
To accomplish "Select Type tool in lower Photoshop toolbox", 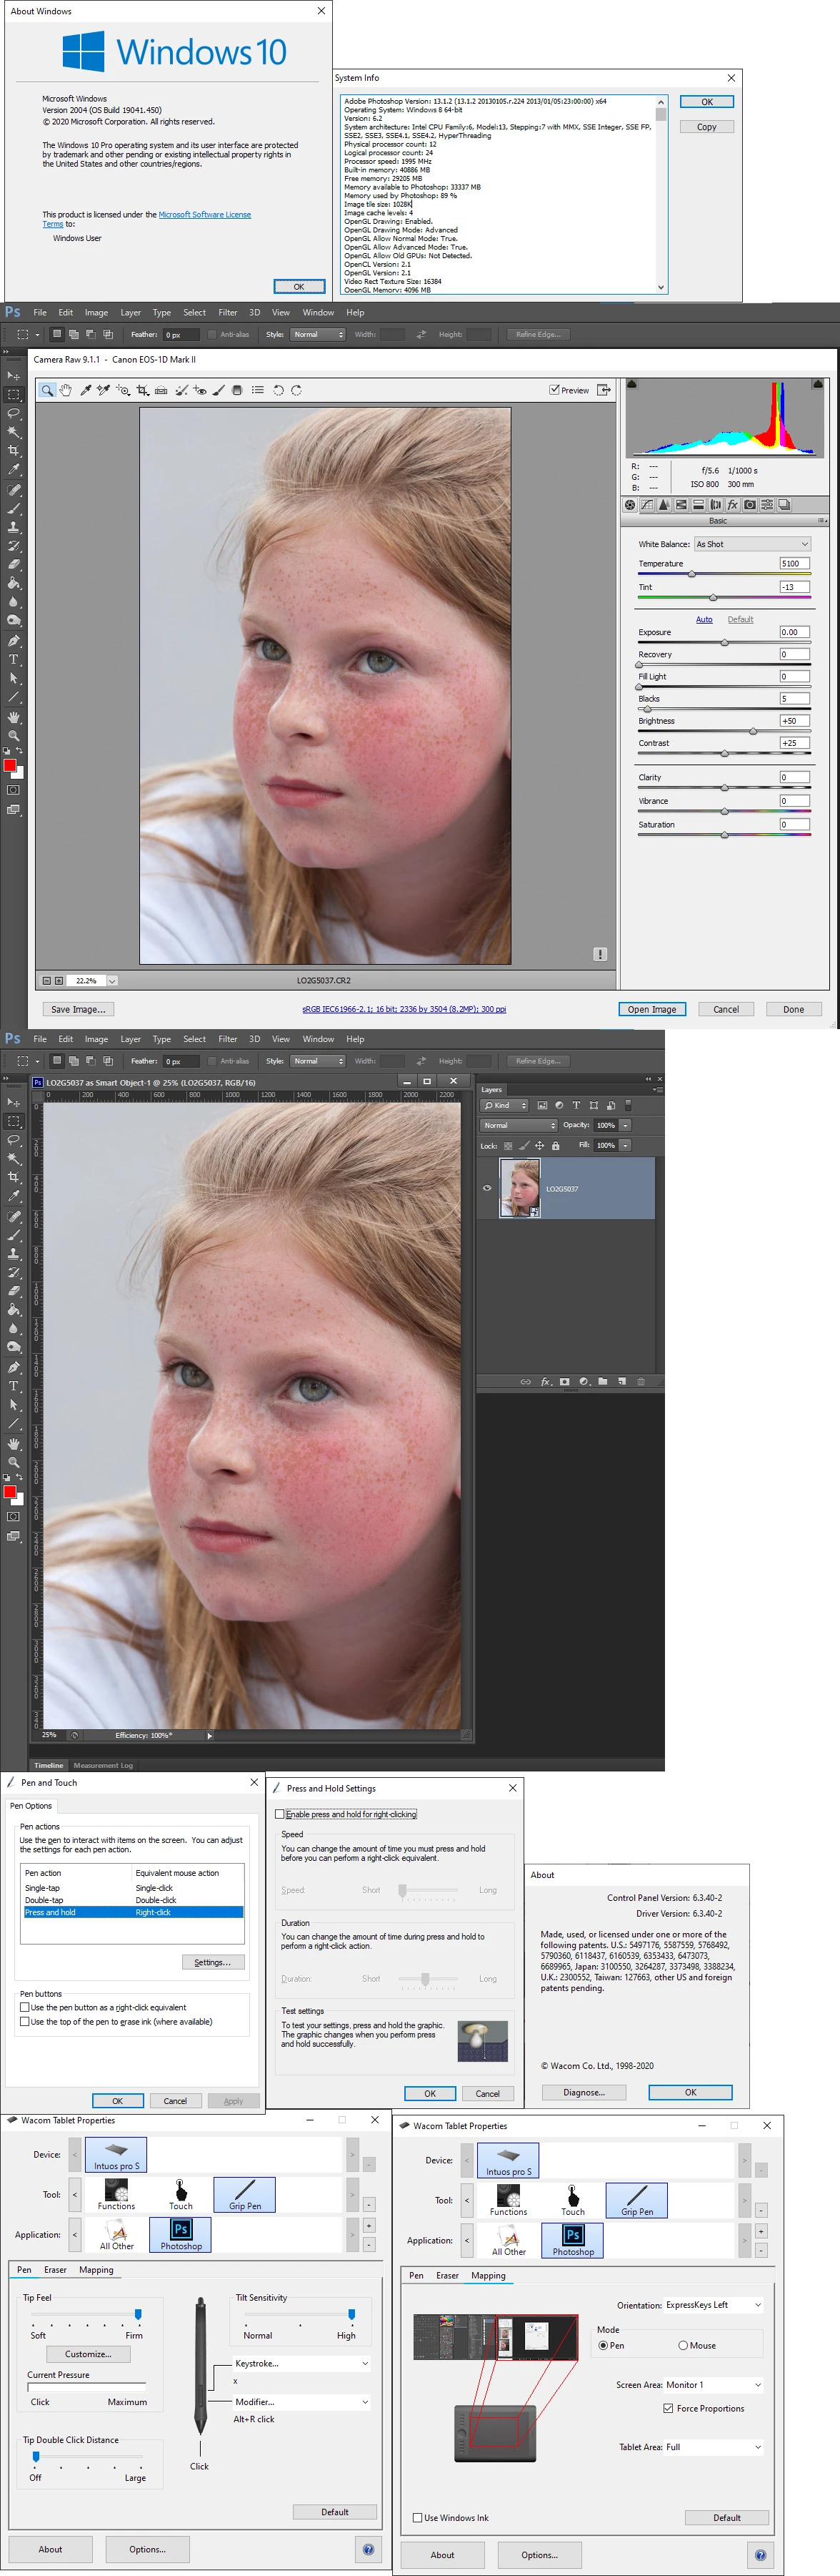I will coord(14,1386).
